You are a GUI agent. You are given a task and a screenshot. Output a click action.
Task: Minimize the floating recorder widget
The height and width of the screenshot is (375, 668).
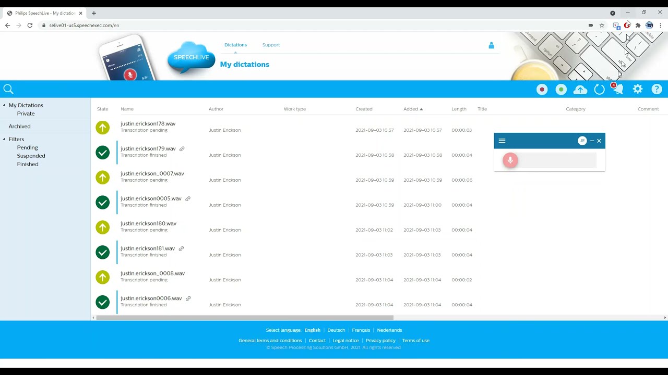592,141
